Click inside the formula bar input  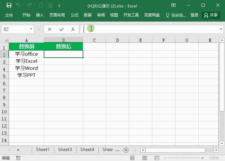click(x=149, y=29)
